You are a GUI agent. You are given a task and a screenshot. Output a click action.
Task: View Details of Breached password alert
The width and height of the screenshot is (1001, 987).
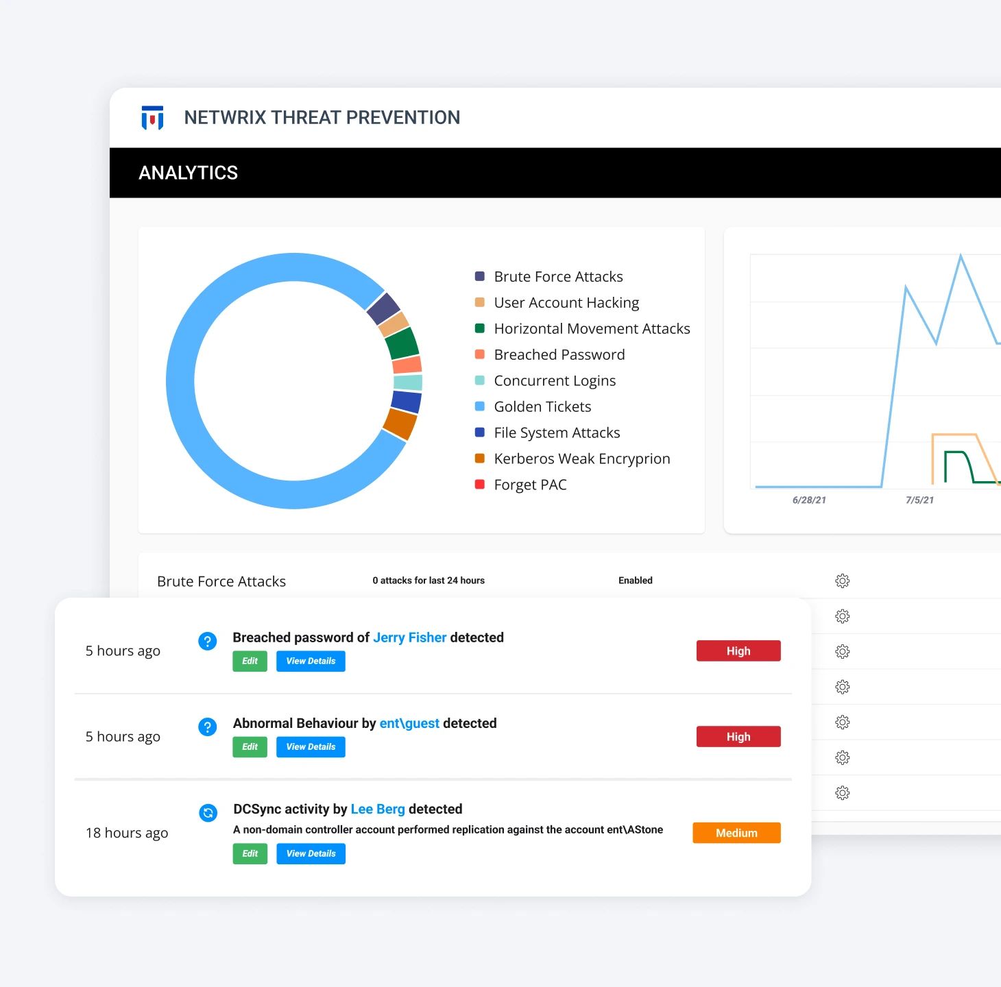[311, 661]
